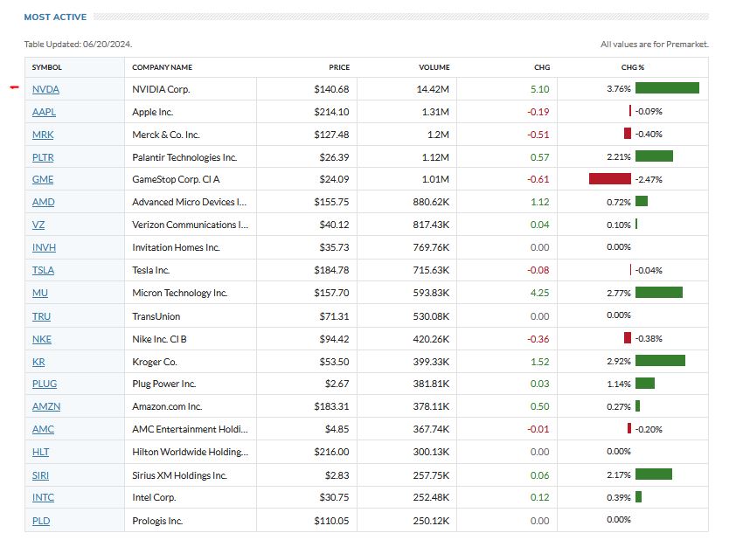Click the MU ticker symbol
Image resolution: width=750 pixels, height=540 pixels.
coord(40,293)
